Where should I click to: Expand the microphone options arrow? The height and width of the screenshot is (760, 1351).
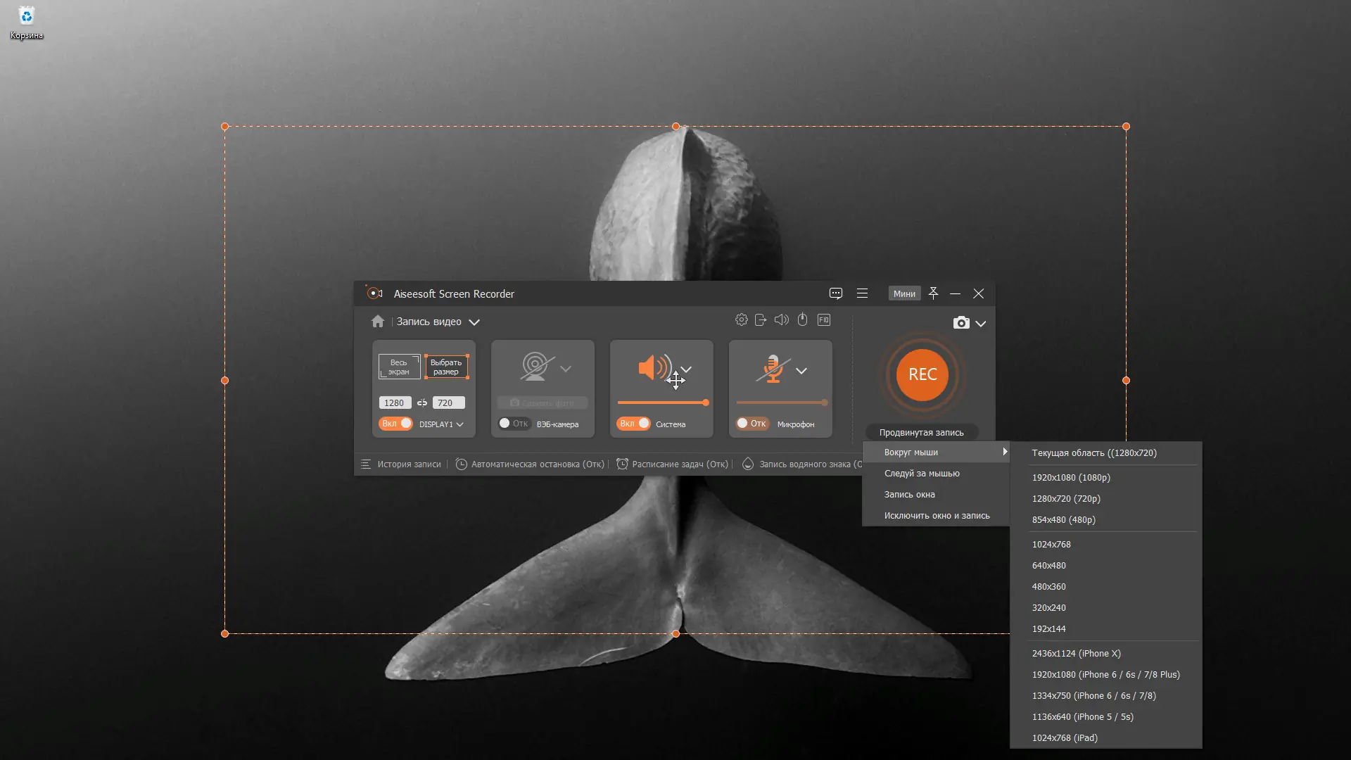[801, 371]
